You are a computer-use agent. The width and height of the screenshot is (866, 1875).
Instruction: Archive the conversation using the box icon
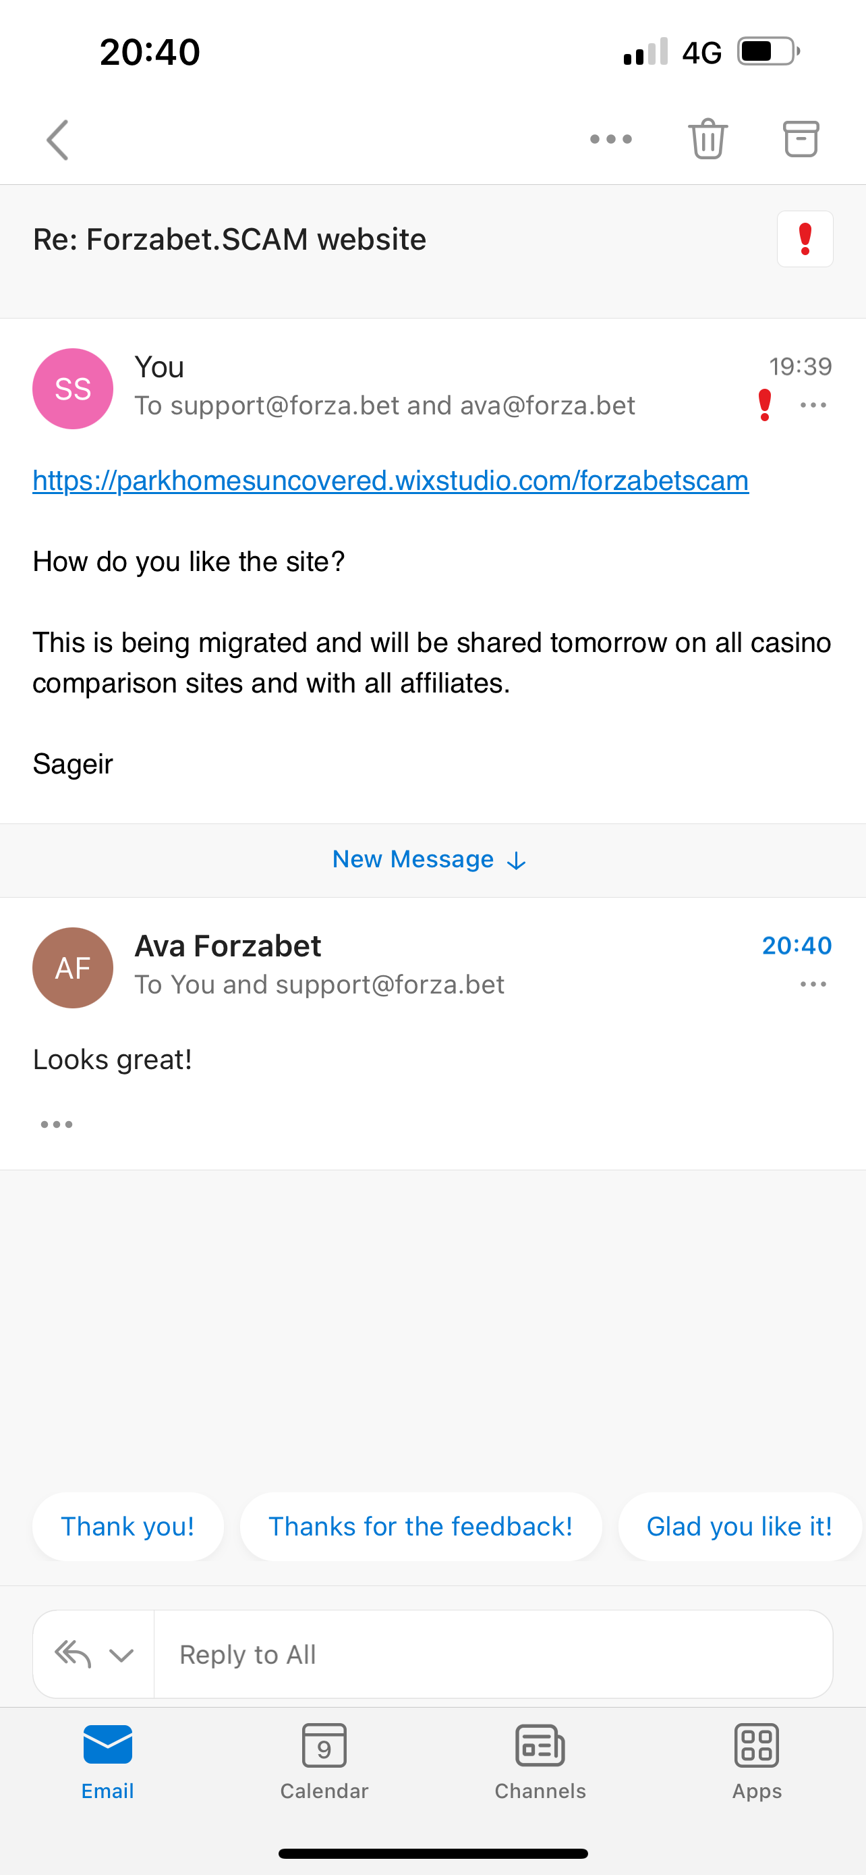click(x=801, y=138)
